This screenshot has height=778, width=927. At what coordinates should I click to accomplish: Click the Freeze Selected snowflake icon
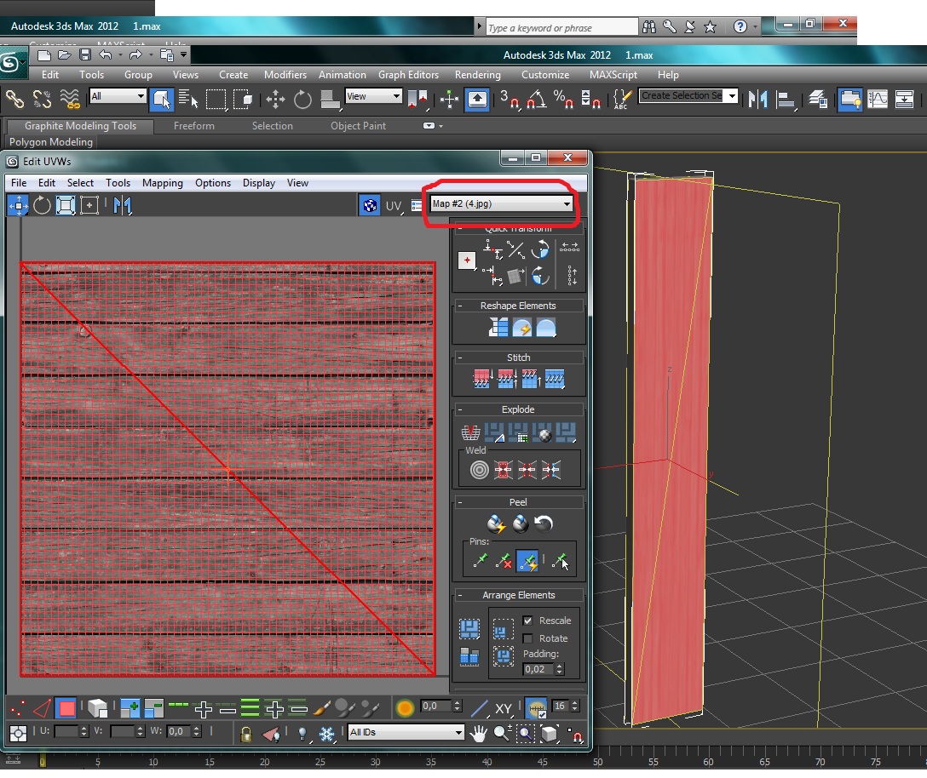(x=326, y=733)
